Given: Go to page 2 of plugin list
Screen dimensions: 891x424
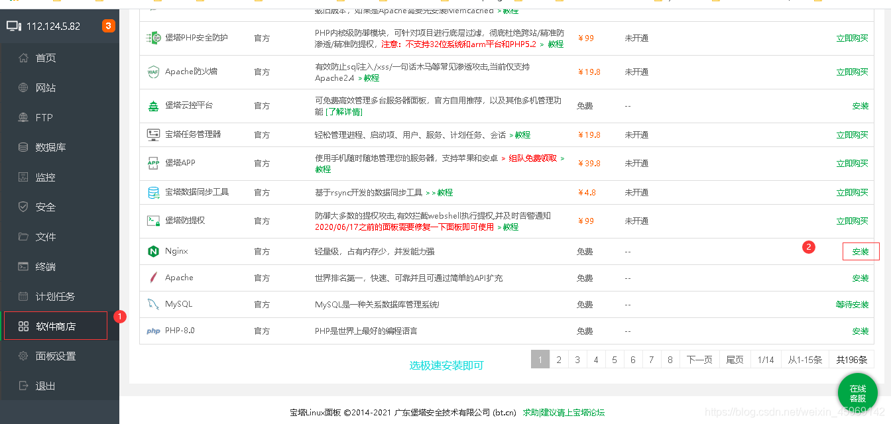Looking at the screenshot, I should 559,360.
